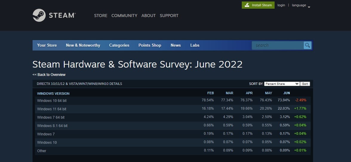Click the STEAM wordmark text

62,15
